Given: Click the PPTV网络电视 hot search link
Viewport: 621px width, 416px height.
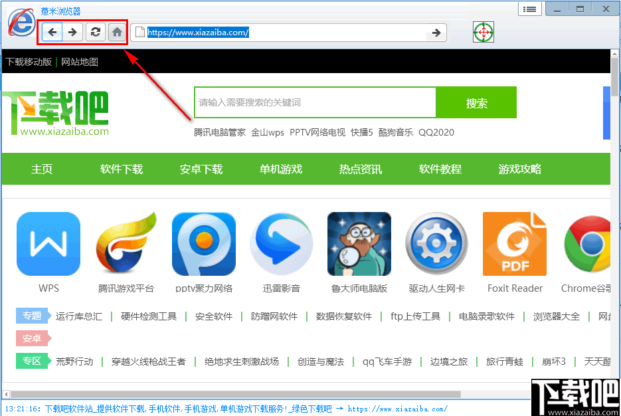Looking at the screenshot, I should pos(317,132).
